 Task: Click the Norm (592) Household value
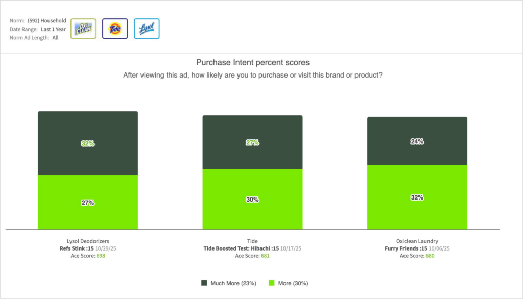(47, 21)
